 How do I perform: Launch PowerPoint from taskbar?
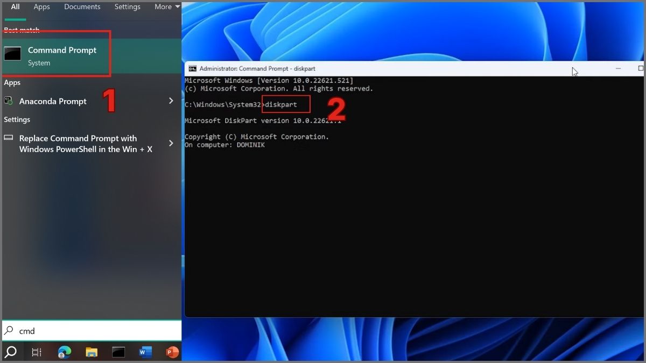(172, 352)
